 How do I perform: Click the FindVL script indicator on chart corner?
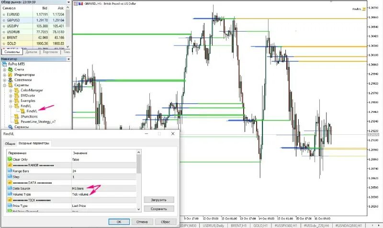360,9
